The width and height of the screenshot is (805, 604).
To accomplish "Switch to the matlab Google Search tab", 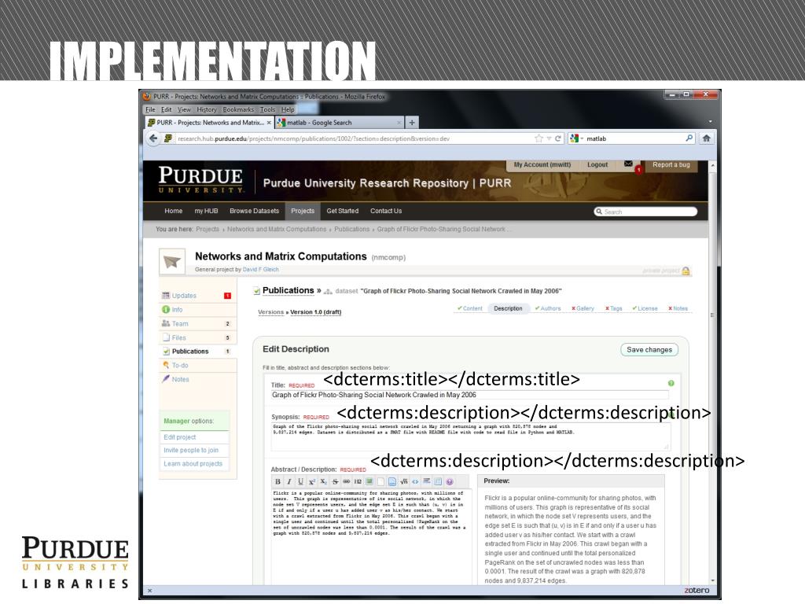I will (338, 123).
